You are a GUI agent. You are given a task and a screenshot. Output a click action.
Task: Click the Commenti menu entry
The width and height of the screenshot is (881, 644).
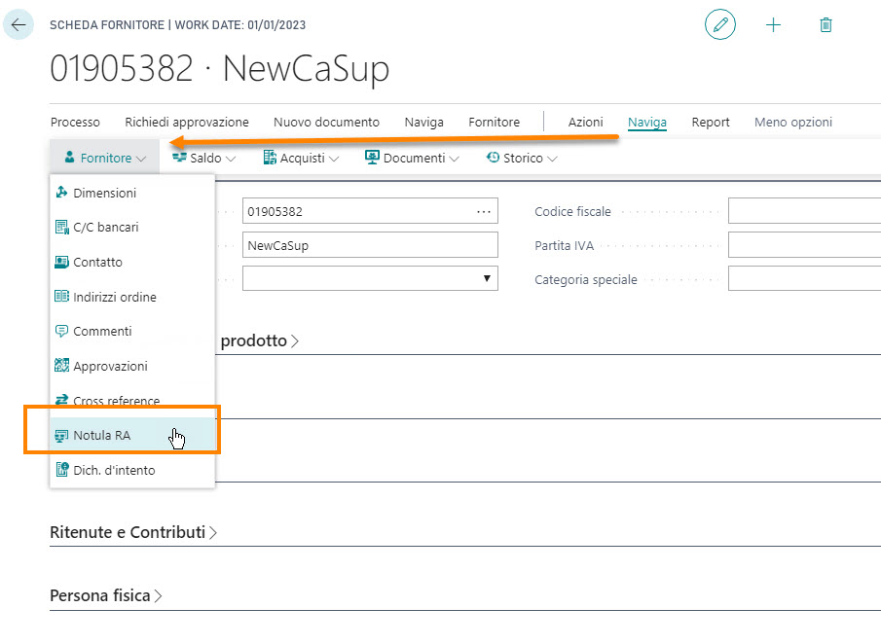point(102,332)
